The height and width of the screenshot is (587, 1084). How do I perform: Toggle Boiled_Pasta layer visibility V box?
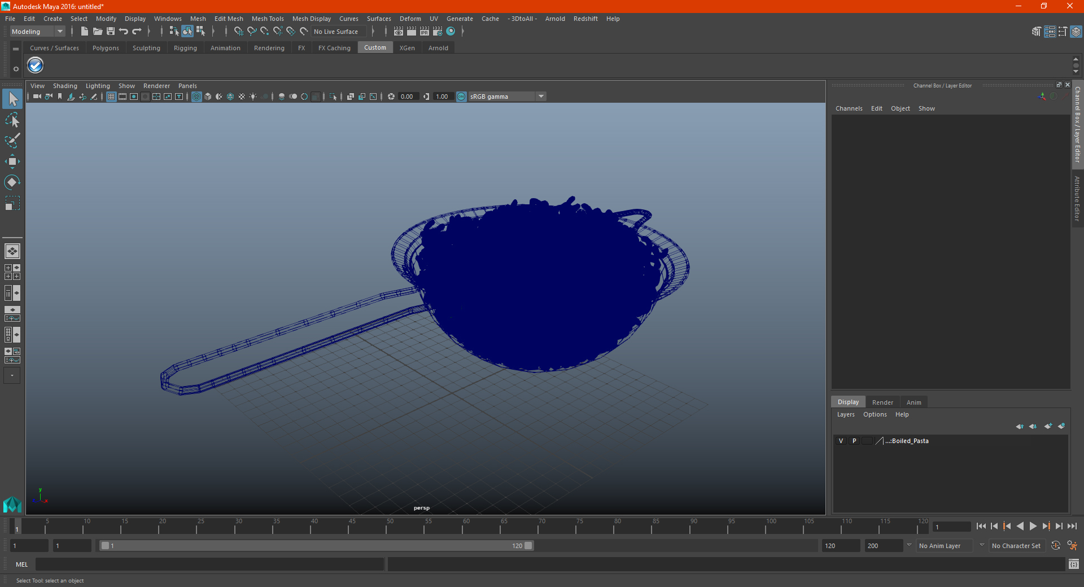(x=841, y=441)
